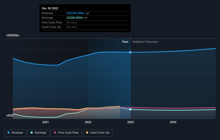
Task: Toggle the Free Cash Flow legend button
Action: (66, 133)
